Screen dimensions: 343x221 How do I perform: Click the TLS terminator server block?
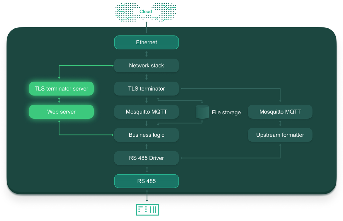pyautogui.click(x=61, y=89)
